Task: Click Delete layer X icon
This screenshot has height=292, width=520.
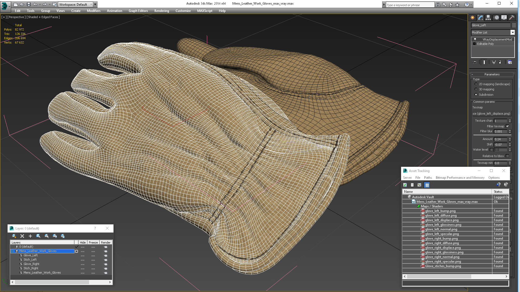Action: (x=22, y=236)
